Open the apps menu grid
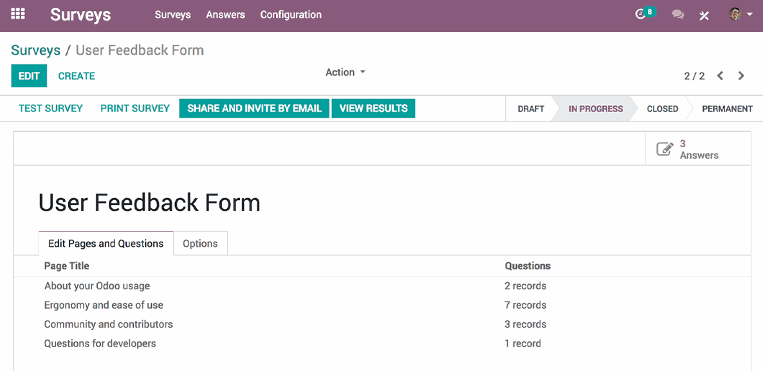The image size is (763, 371). (17, 14)
